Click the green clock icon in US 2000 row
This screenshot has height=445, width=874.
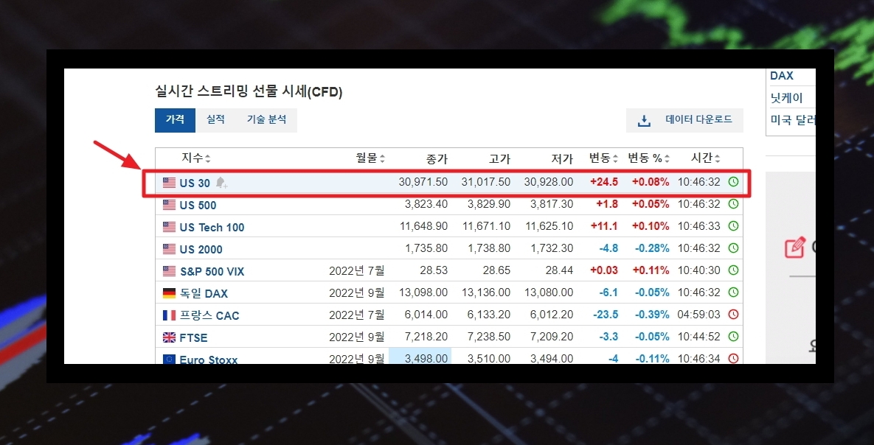[x=734, y=248]
